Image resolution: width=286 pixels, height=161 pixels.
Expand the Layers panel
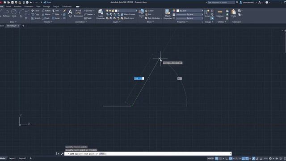pyautogui.click(x=117, y=22)
